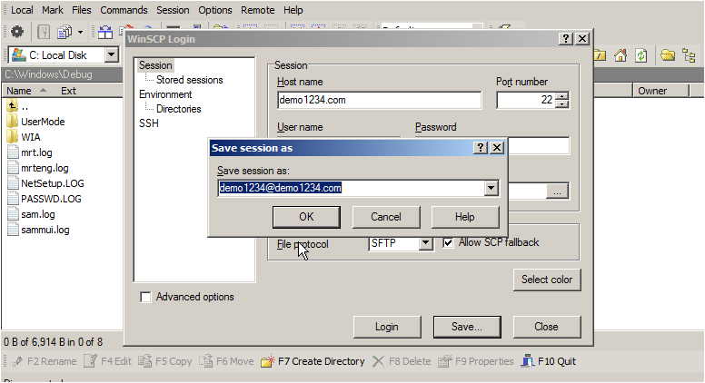Open the Options menu
Screen dimensions: 705x383
215,10
